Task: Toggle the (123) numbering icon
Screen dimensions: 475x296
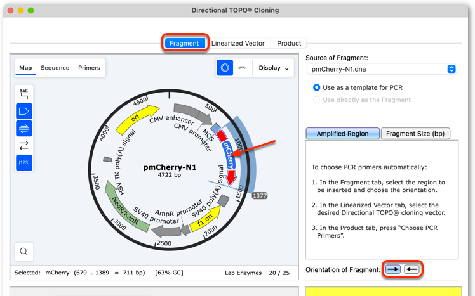Action: coord(24,163)
